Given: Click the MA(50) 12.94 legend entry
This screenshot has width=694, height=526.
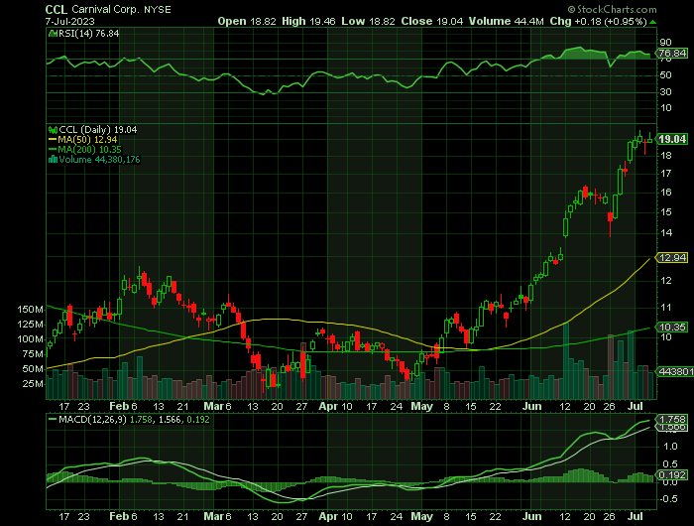Looking at the screenshot, I should point(87,140).
